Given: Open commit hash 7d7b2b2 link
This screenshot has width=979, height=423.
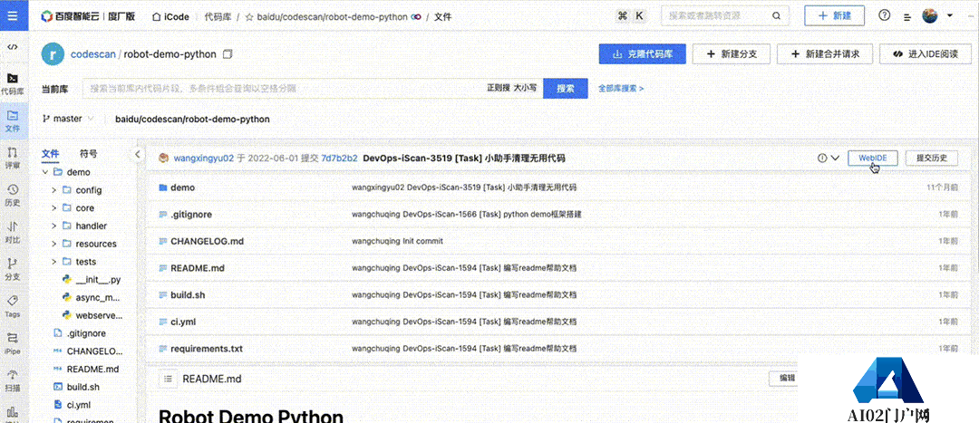Looking at the screenshot, I should pyautogui.click(x=339, y=159).
